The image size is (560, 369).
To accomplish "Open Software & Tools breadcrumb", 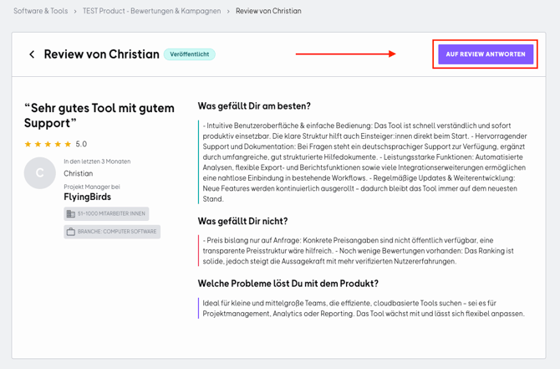I will pos(40,12).
